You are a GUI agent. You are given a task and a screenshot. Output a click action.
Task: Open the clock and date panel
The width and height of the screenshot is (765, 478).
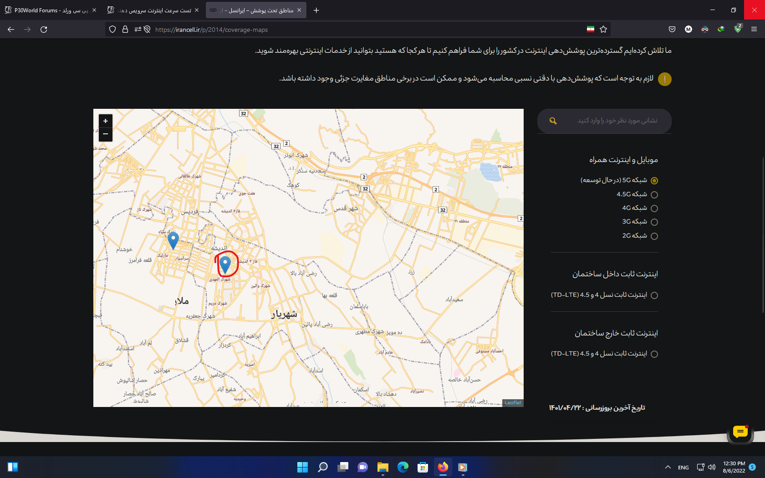tap(734, 467)
